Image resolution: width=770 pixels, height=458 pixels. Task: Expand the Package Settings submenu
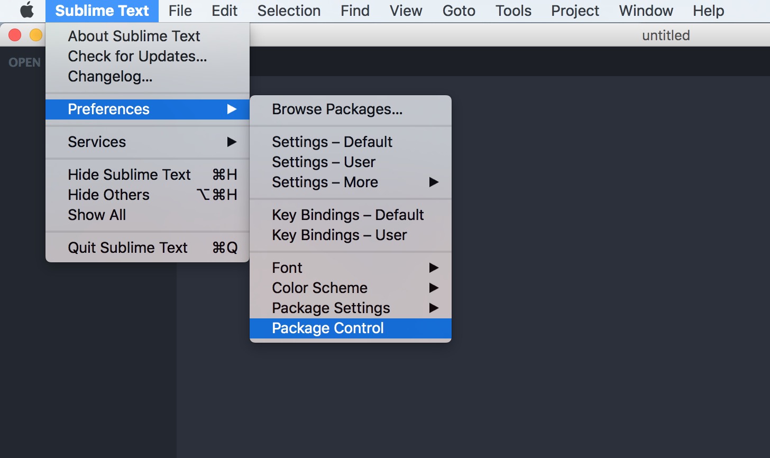pyautogui.click(x=350, y=308)
